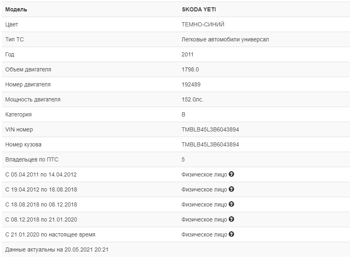The image size is (353, 258).
Task: Click the data timestamp 20.05.2021 20:21 row
Action: point(57,249)
